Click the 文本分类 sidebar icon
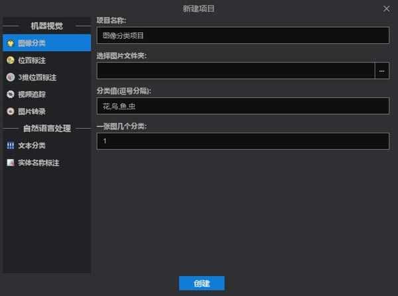 [10, 145]
